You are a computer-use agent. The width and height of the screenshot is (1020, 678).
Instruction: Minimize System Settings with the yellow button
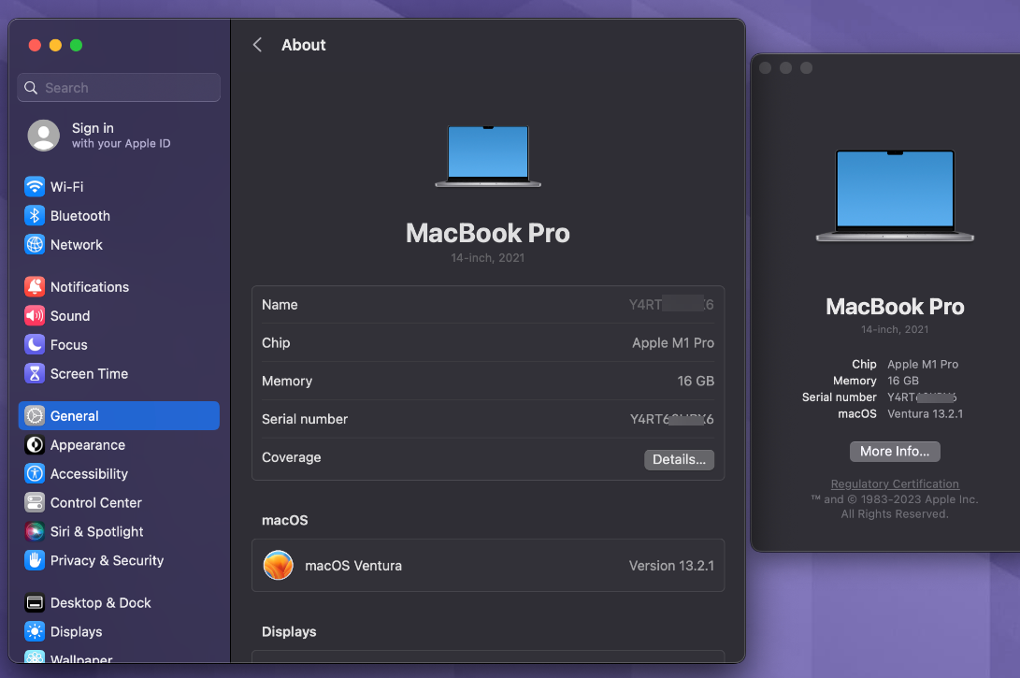point(55,45)
